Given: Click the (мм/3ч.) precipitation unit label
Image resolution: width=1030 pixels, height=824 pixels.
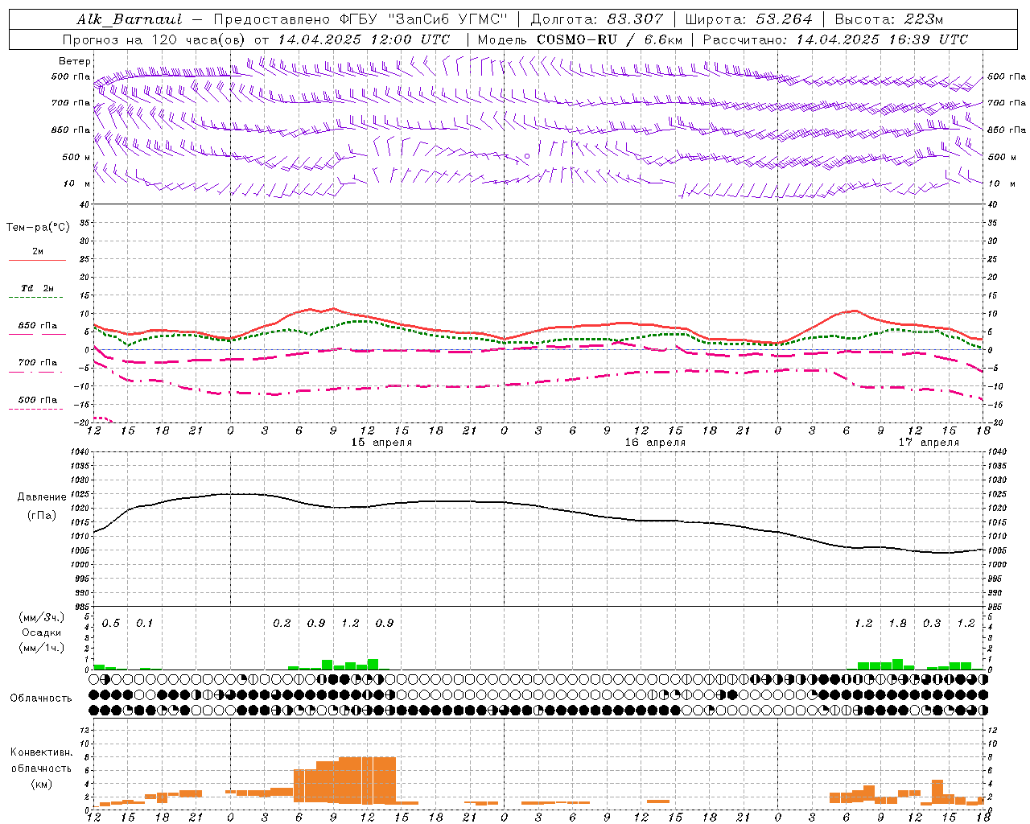Looking at the screenshot, I should [x=42, y=618].
